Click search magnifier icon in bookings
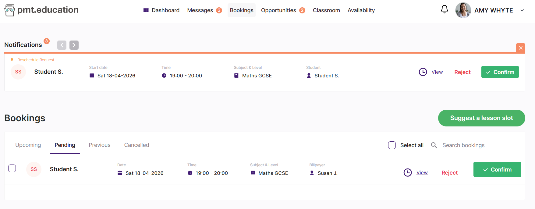Image resolution: width=535 pixels, height=209 pixels. 434,145
